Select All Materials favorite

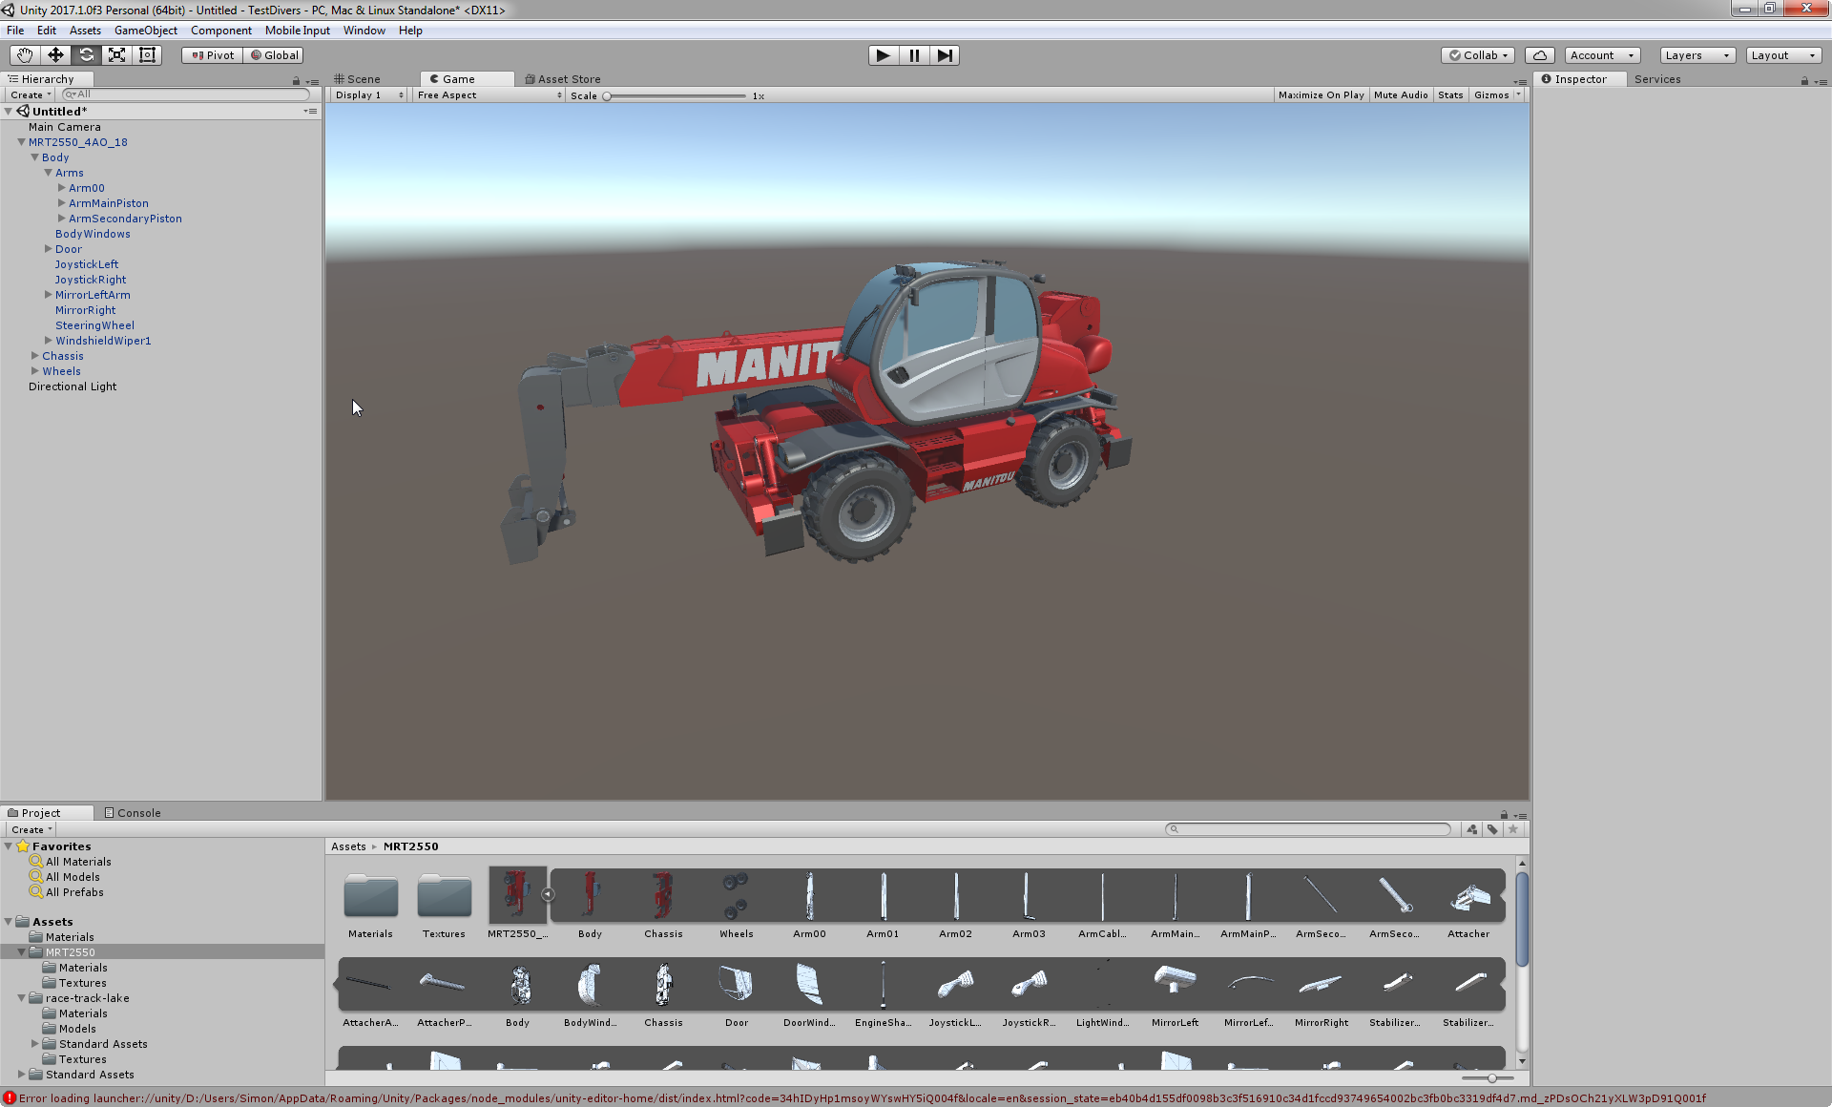point(78,862)
